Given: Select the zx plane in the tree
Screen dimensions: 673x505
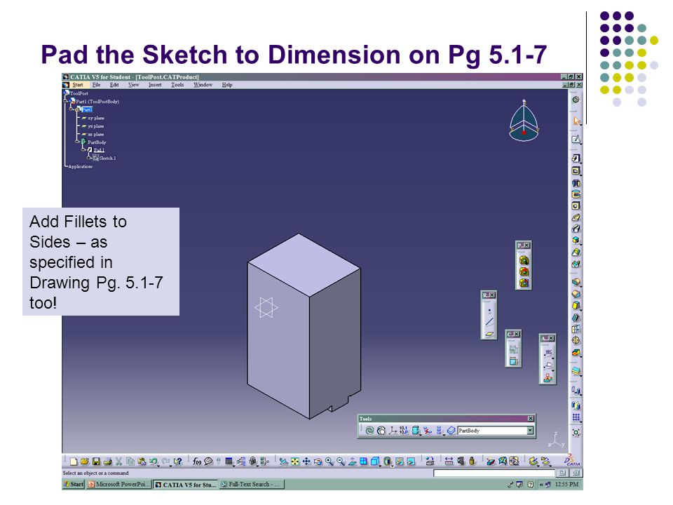Looking at the screenshot, I should click(x=96, y=135).
